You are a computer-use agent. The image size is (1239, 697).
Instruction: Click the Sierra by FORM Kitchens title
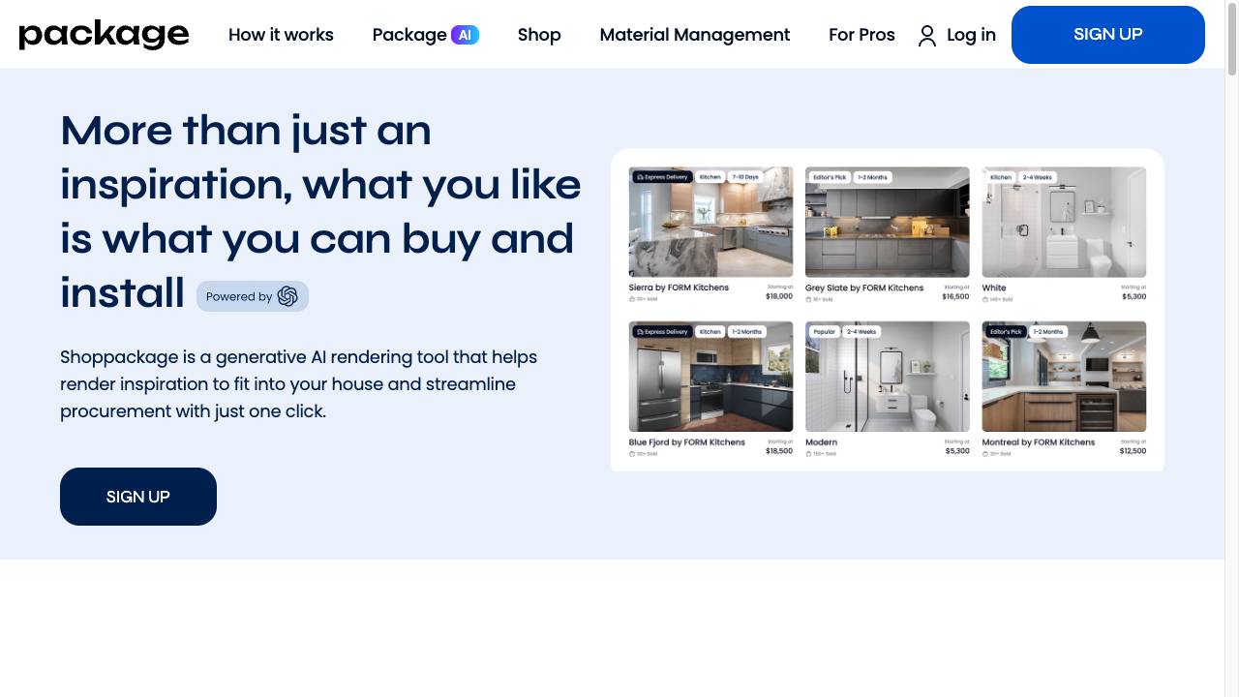(x=679, y=288)
